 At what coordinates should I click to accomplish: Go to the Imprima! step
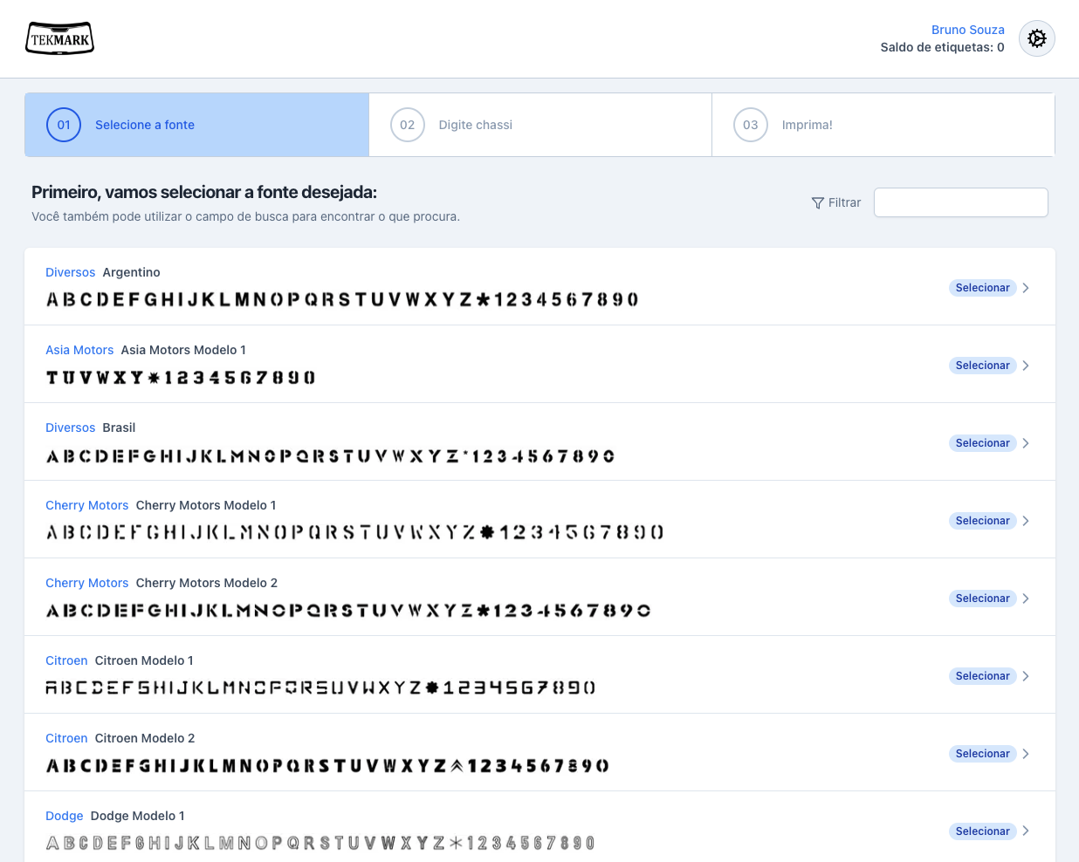[x=807, y=125]
